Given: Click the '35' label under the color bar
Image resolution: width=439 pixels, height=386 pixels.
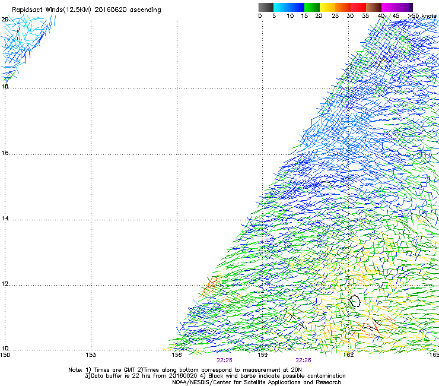Looking at the screenshot, I should pos(365,15).
